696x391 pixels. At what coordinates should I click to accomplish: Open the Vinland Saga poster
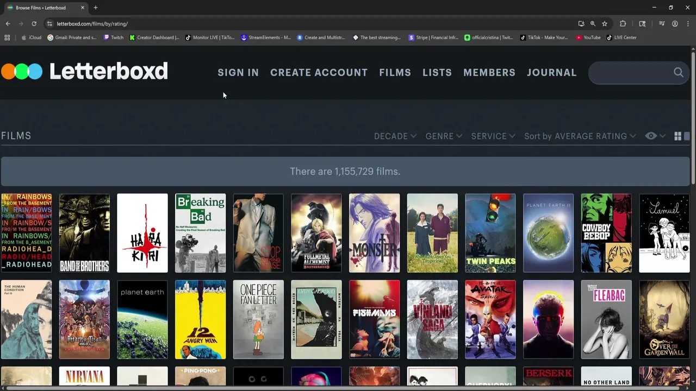432,319
